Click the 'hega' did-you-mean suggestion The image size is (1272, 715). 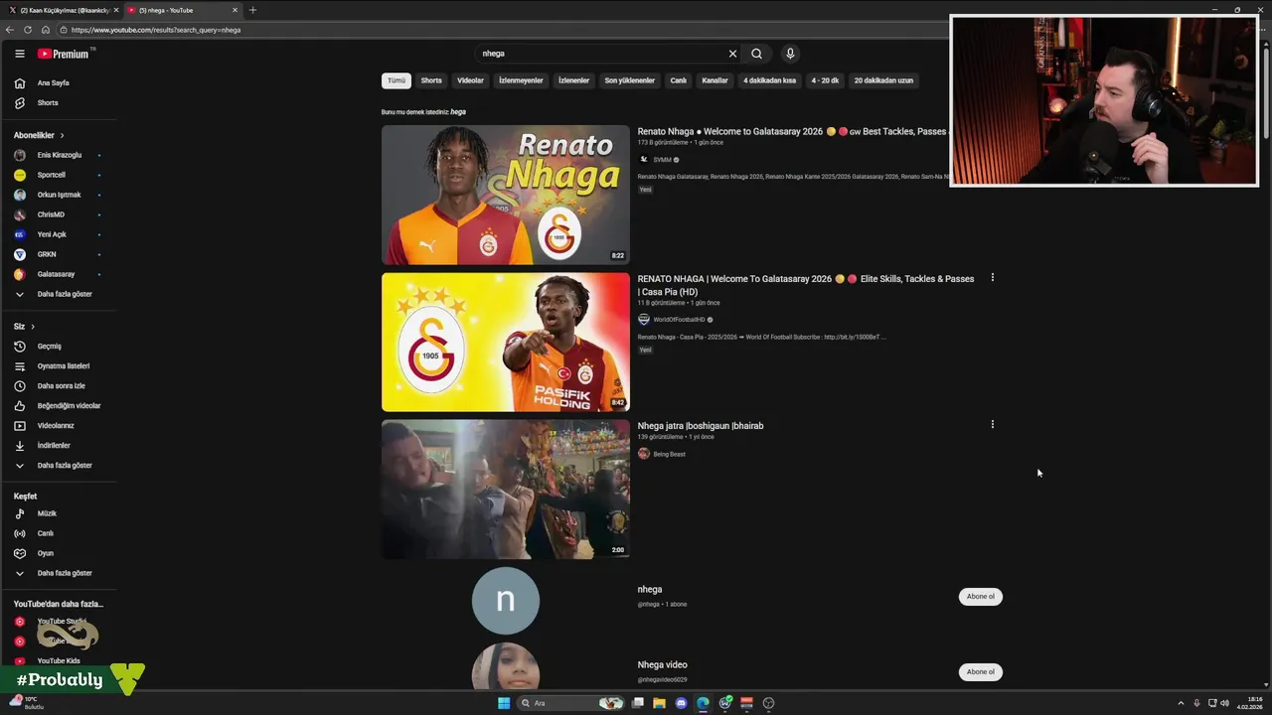[458, 112]
